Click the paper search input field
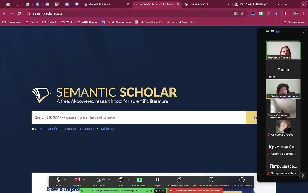Viewport: 308px width, 193px height. tap(139, 117)
